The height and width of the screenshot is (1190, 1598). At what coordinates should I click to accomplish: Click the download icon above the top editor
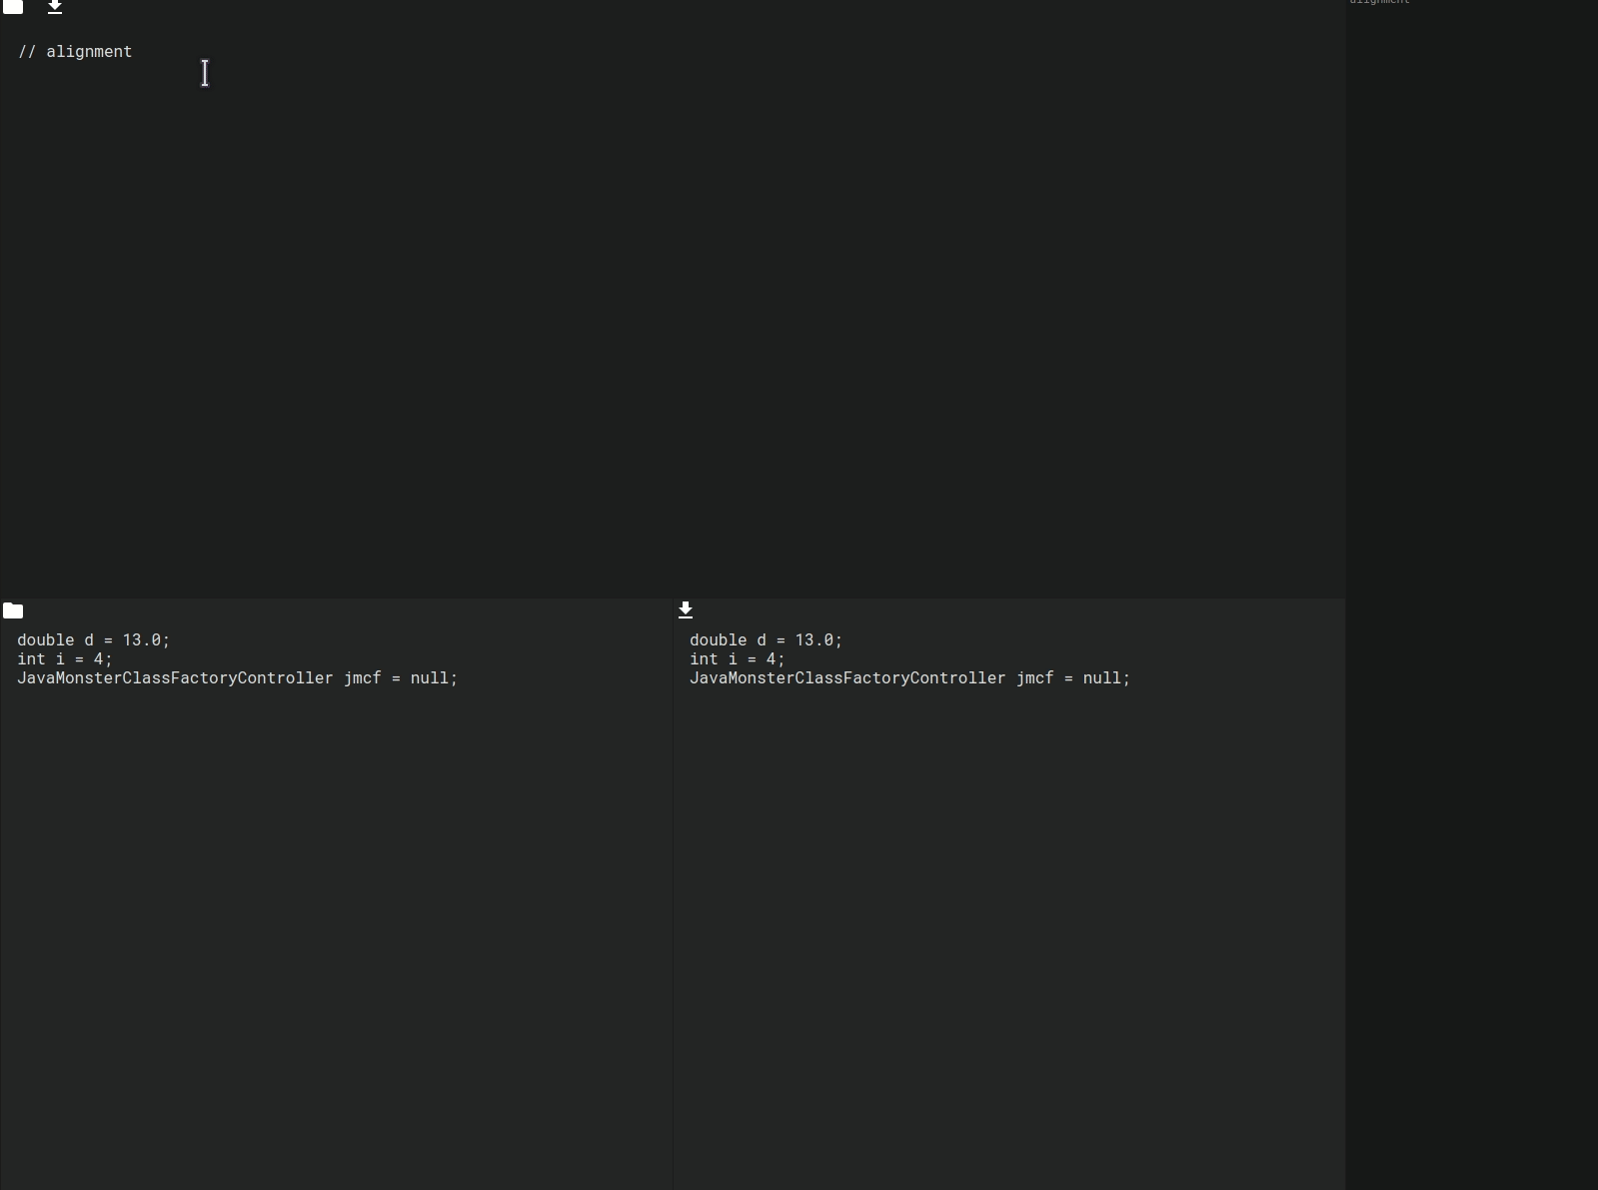point(55,6)
